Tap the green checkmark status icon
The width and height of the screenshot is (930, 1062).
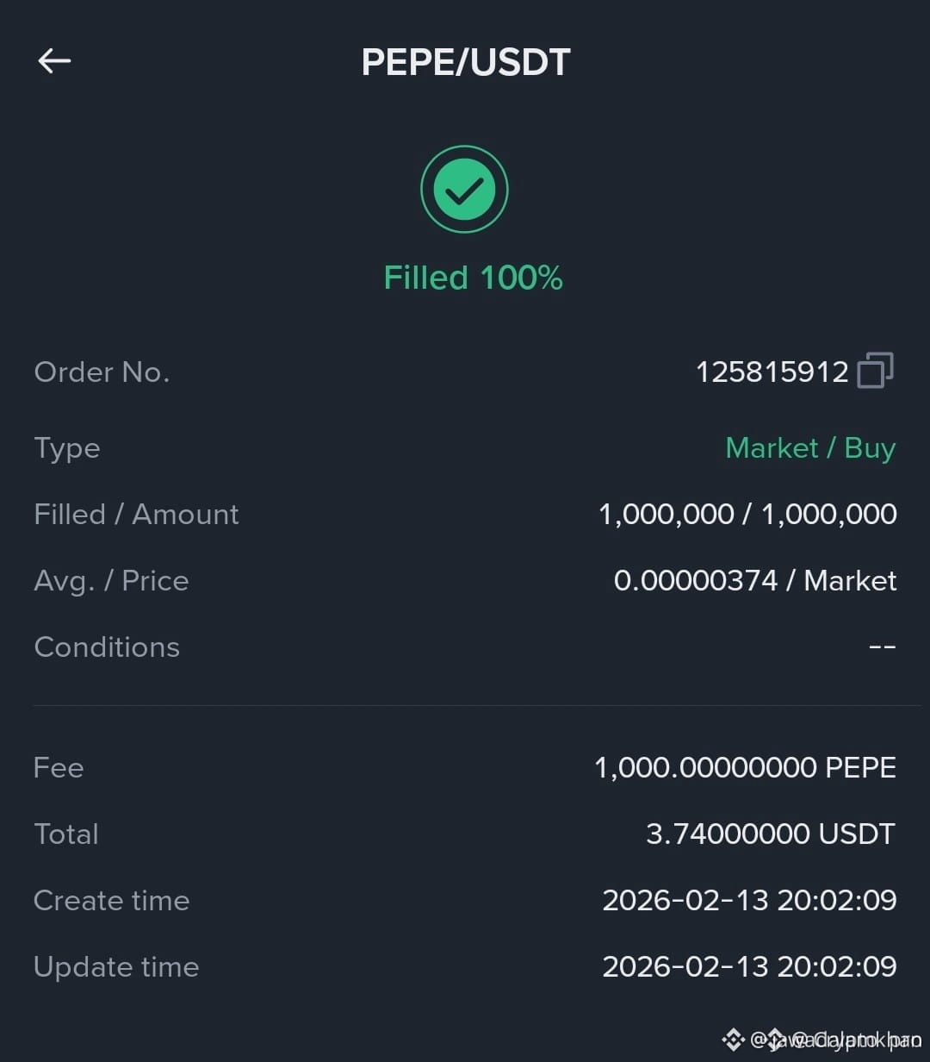[464, 190]
